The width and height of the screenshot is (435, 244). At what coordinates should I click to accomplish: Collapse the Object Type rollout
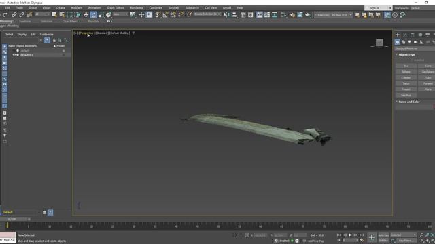click(406, 55)
